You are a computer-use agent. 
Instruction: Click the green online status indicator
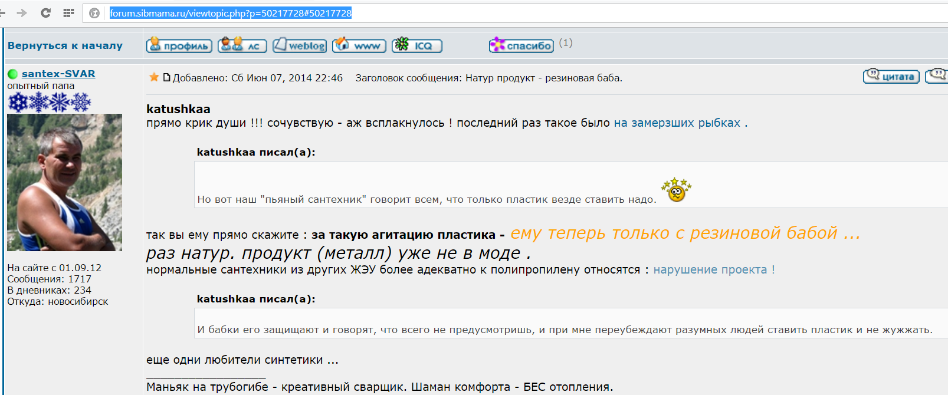click(x=12, y=74)
